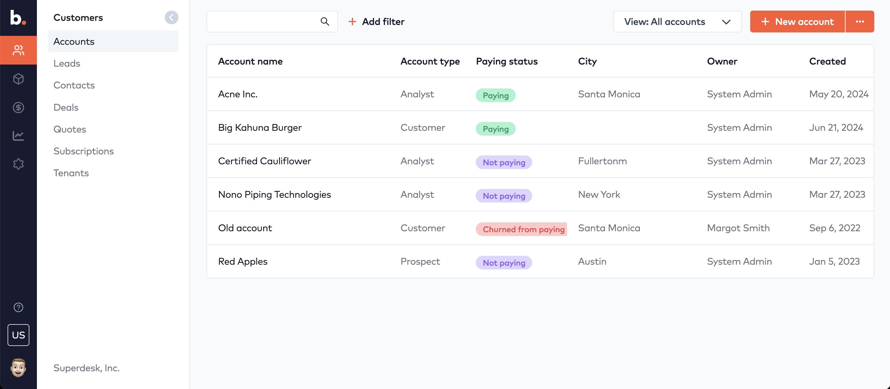Open the View: All accounts dropdown
Viewport: 890px width, 389px height.
click(x=677, y=22)
